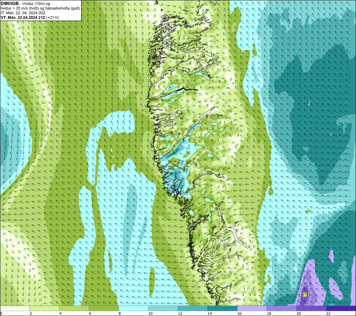
Task: Click the 'IT: Mán. 22. 04. 2024 00Z' line
Action: click(x=23, y=13)
